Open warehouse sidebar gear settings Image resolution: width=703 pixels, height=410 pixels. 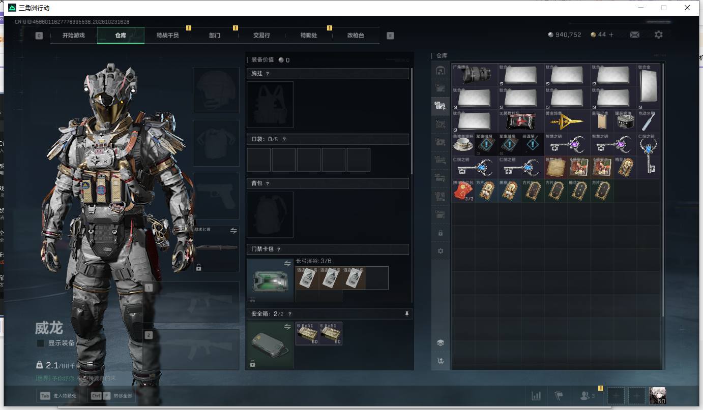click(x=441, y=251)
